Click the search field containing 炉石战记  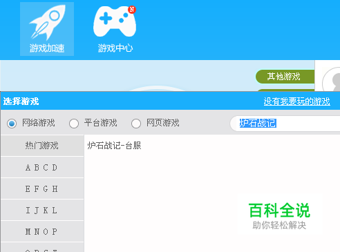pyautogui.click(x=285, y=124)
